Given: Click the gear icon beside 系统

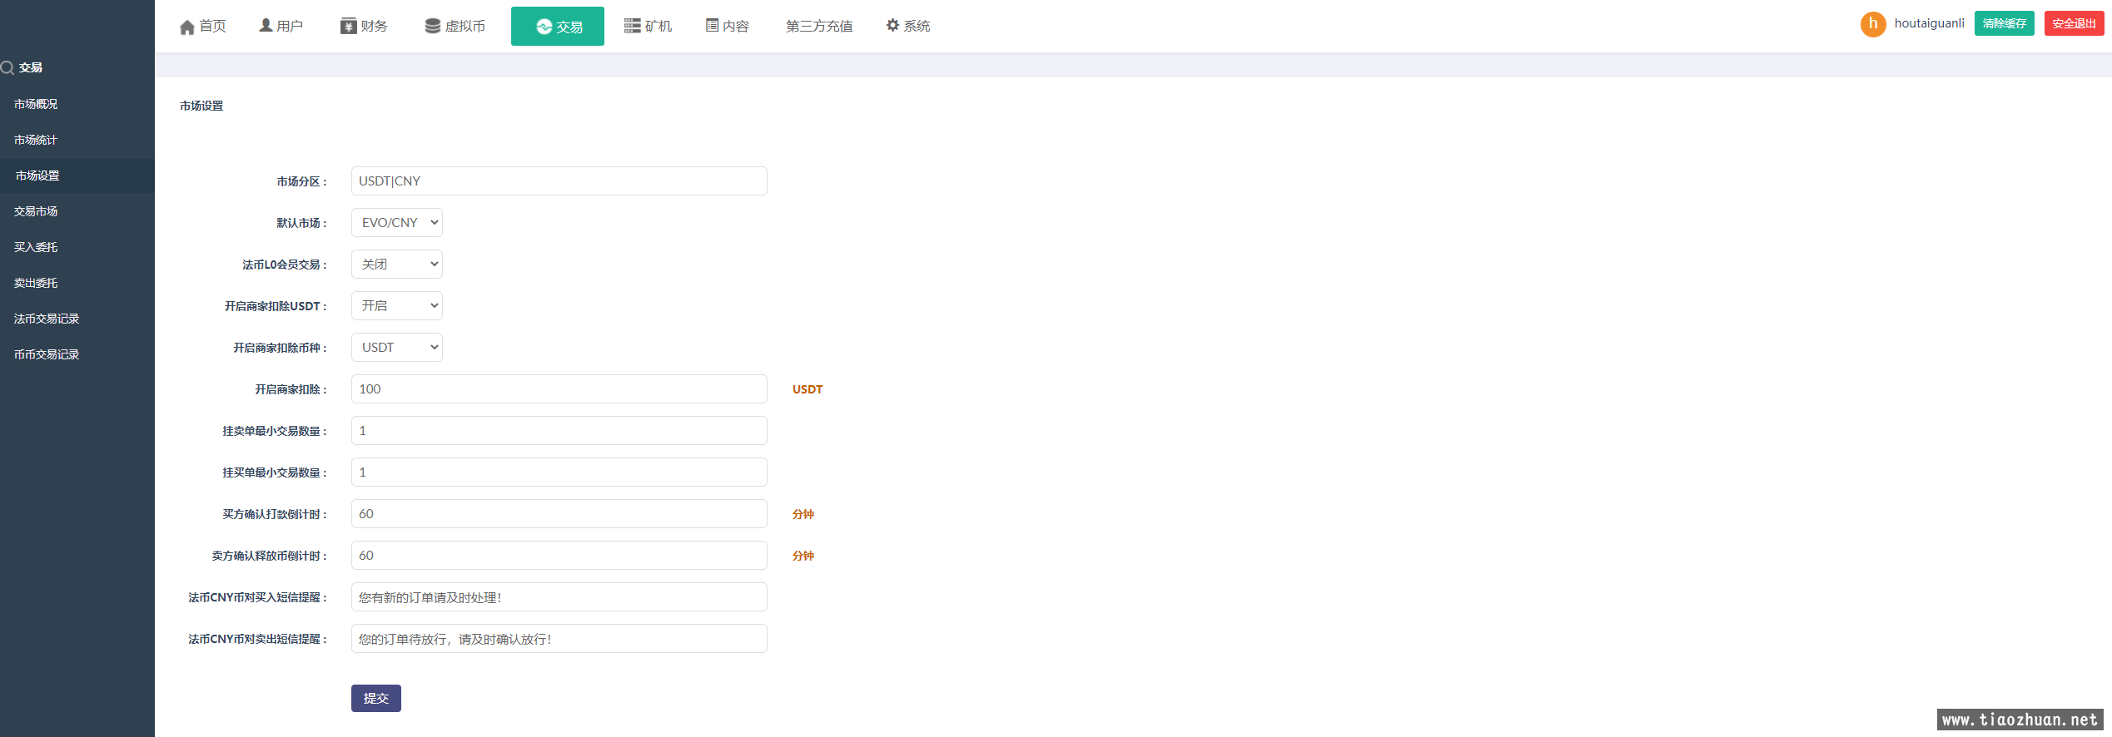Looking at the screenshot, I should [x=892, y=26].
